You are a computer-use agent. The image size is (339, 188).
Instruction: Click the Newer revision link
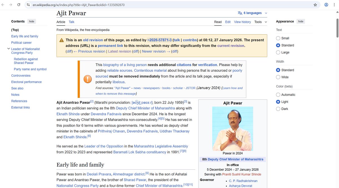tap(157, 52)
